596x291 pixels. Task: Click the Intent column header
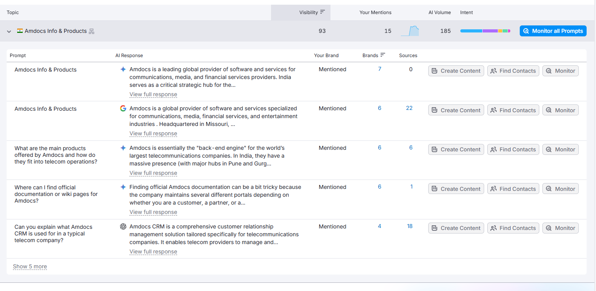pyautogui.click(x=467, y=13)
